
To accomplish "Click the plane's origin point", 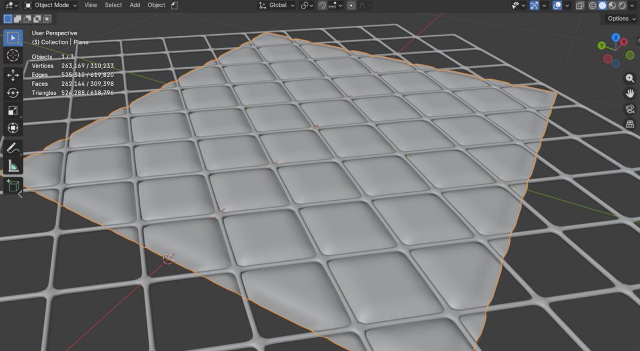I will pyautogui.click(x=315, y=127).
